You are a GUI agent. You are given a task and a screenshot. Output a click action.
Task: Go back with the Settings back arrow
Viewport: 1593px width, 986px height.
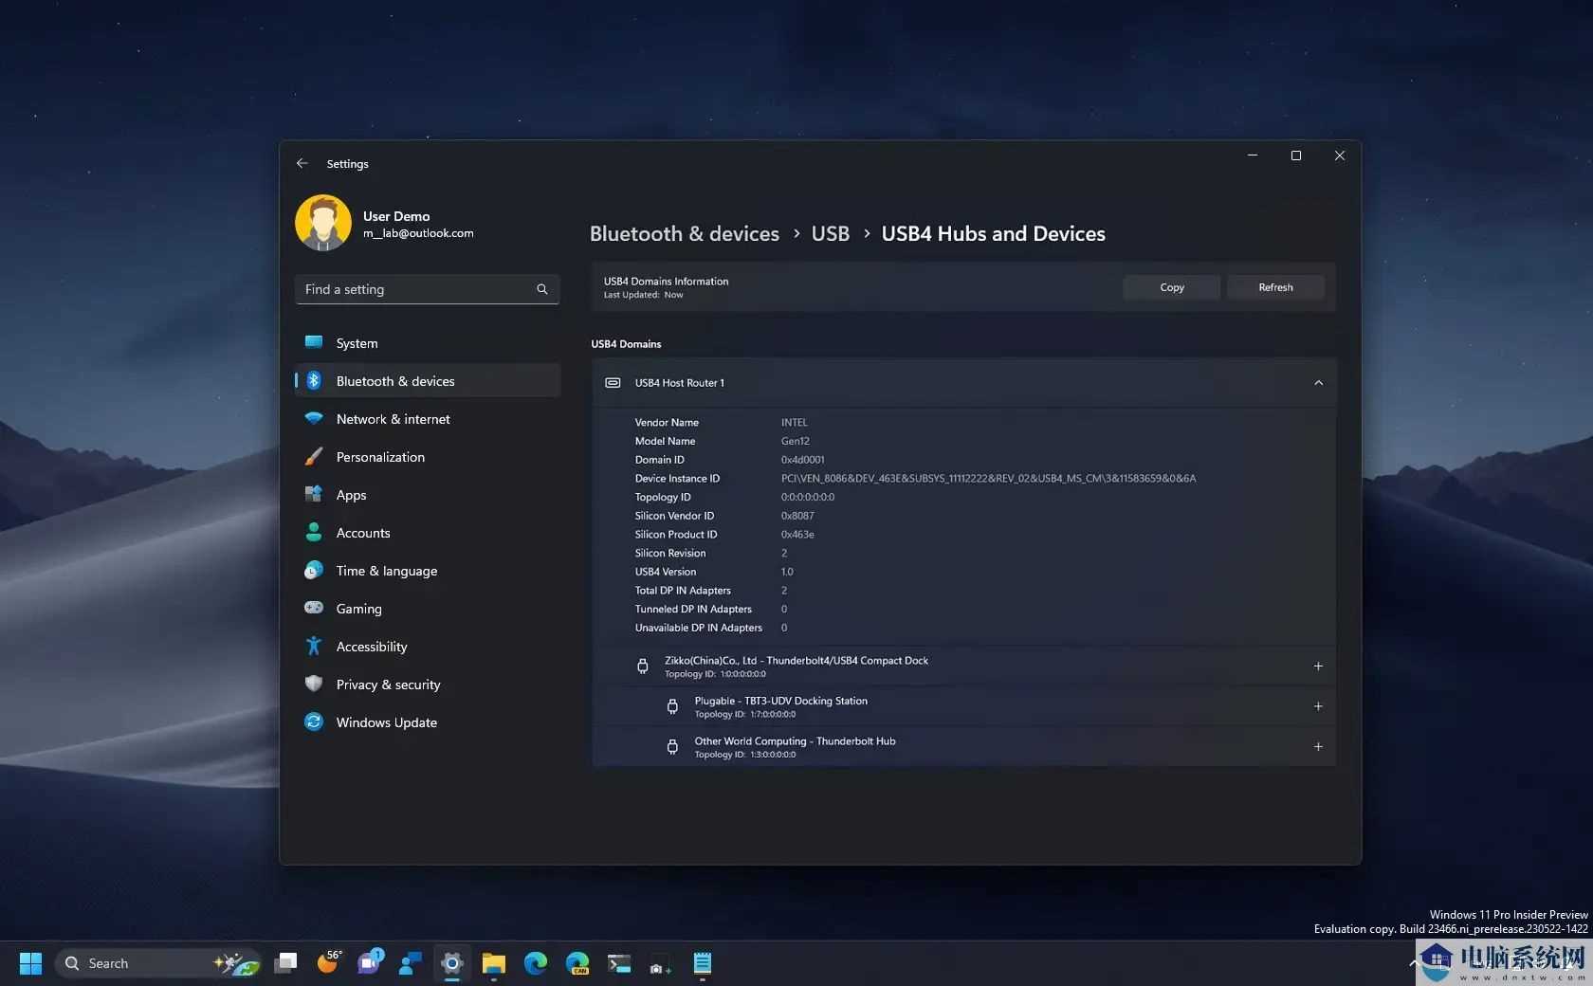pos(302,163)
